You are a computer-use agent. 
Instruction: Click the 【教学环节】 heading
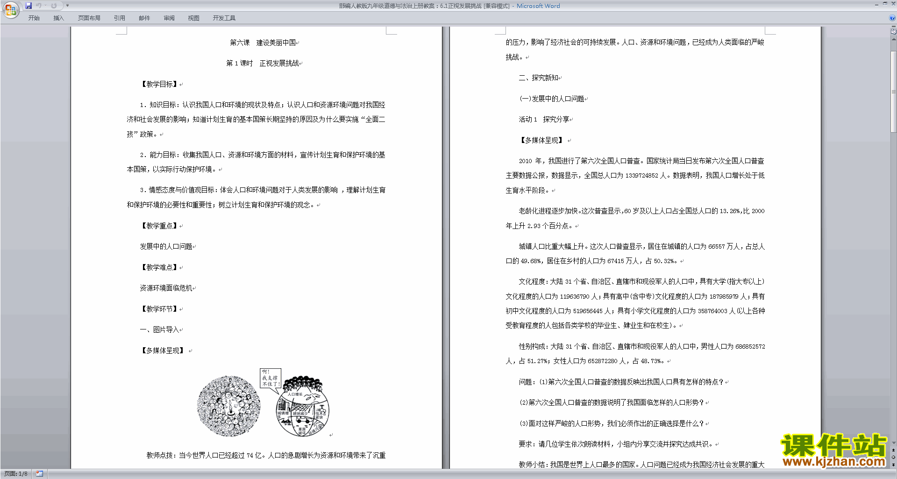point(159,309)
